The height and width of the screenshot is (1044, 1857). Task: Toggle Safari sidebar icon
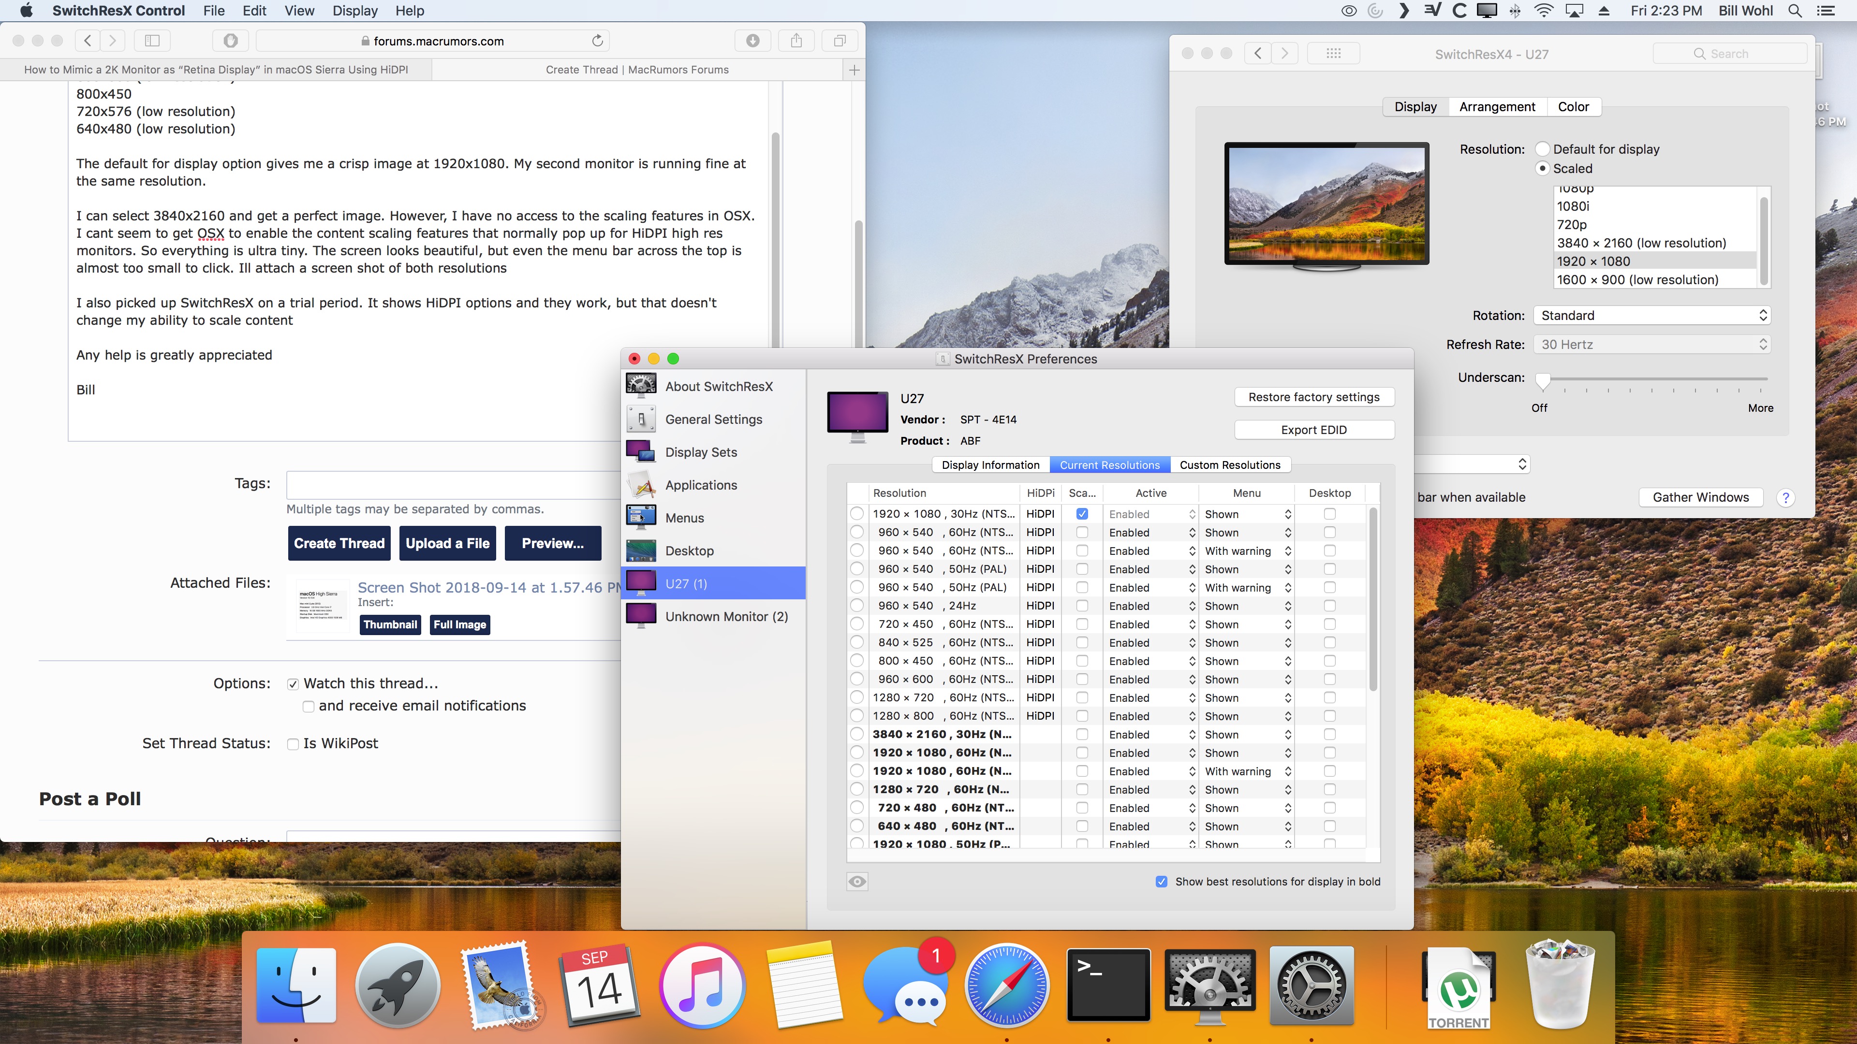click(152, 41)
